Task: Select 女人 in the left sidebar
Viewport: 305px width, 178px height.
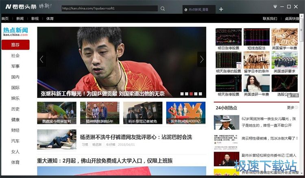Action: (x=15, y=152)
